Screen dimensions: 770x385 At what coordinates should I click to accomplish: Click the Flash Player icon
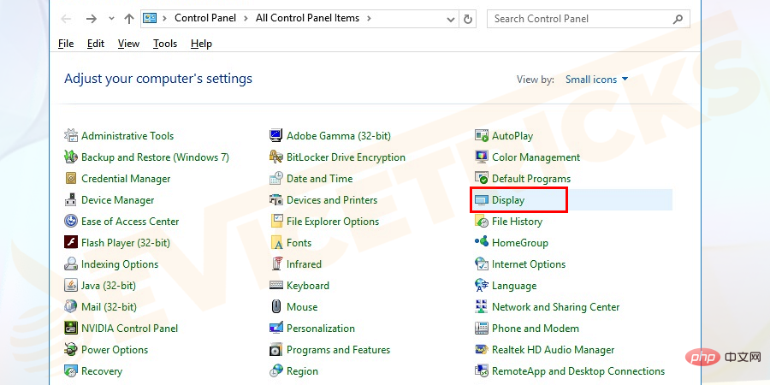pyautogui.click(x=71, y=243)
